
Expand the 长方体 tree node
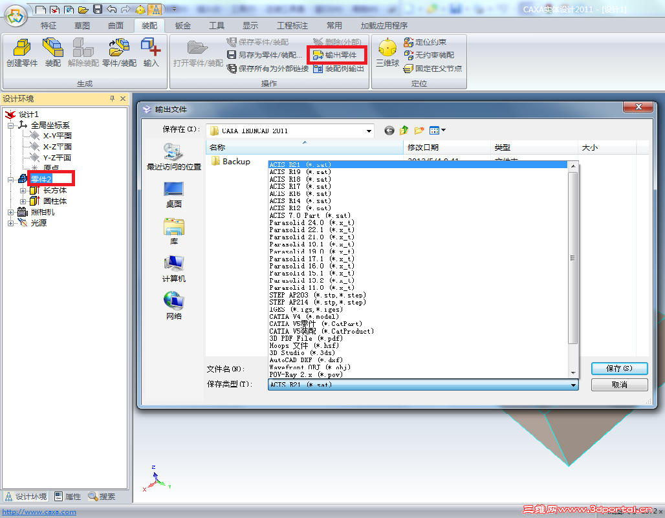23,191
